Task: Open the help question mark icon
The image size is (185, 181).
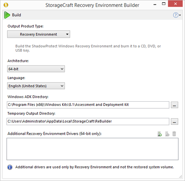Action: (176, 15)
